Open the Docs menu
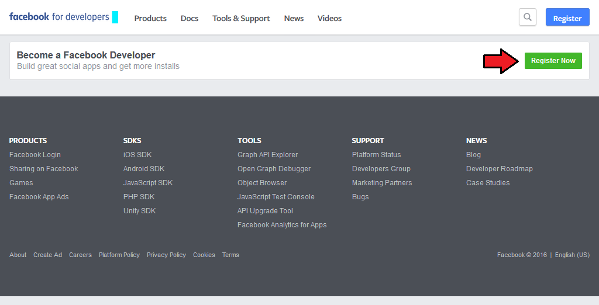Image resolution: width=599 pixels, height=305 pixels. [x=190, y=18]
